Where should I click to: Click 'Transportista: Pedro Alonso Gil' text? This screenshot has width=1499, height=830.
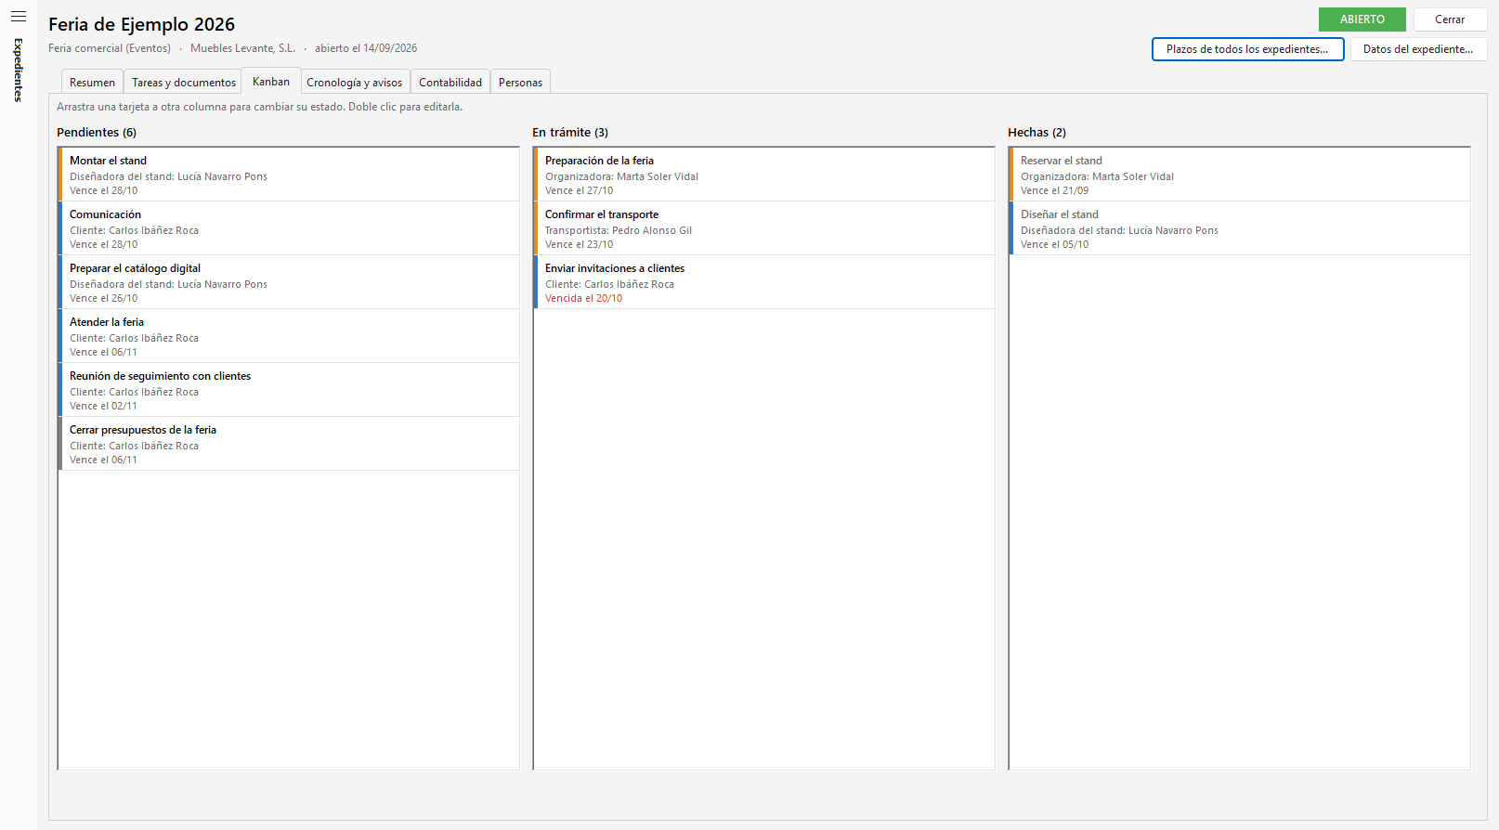[619, 230]
